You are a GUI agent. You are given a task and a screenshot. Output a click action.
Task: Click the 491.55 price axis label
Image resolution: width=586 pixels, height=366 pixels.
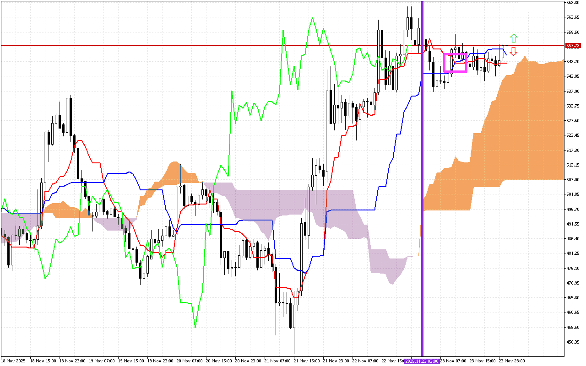[573, 224]
